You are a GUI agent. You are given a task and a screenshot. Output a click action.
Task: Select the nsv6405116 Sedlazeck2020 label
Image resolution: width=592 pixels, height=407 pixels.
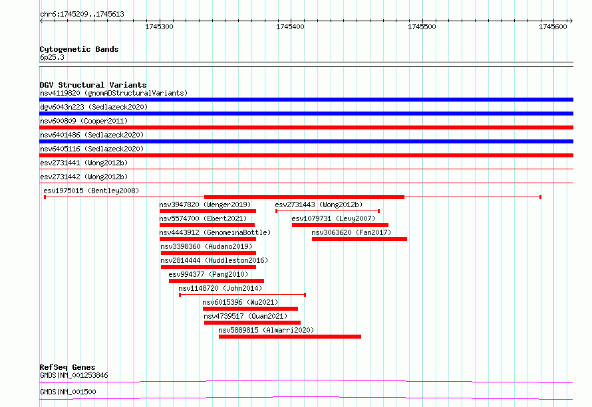pyautogui.click(x=92, y=149)
